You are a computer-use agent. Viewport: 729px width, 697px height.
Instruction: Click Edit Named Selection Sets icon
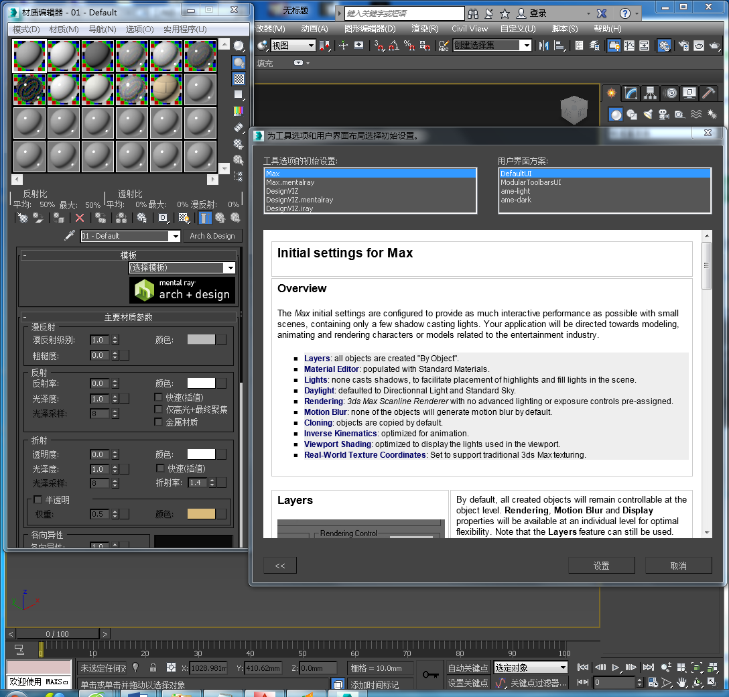pyautogui.click(x=444, y=46)
